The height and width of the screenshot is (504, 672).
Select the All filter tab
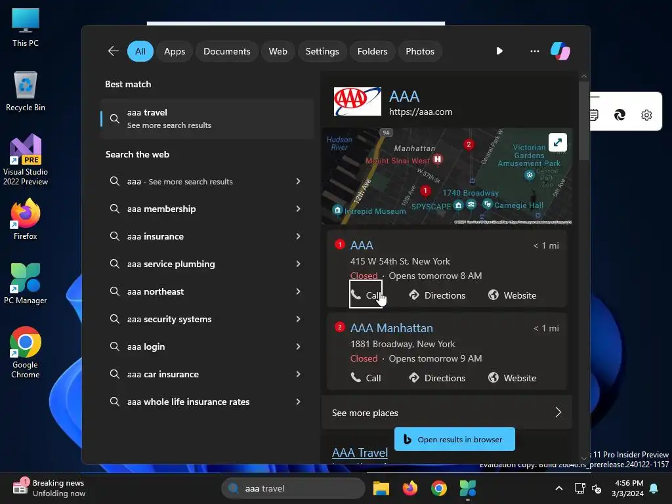click(140, 51)
